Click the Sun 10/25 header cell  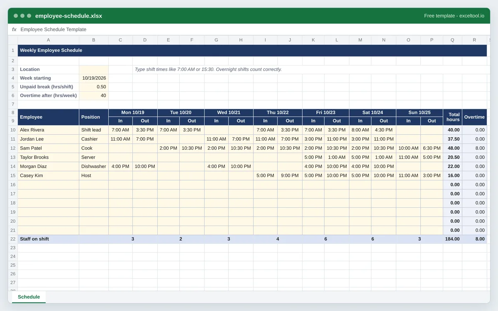tap(420, 113)
